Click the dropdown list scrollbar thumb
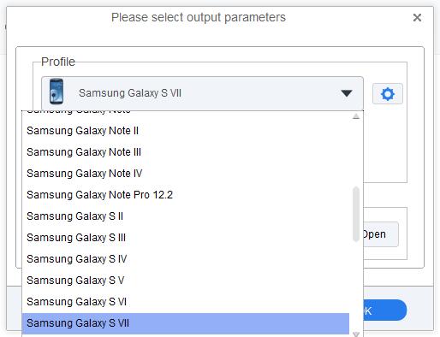 coord(356,214)
